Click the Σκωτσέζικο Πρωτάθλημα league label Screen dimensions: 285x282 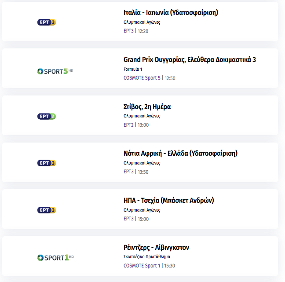(147, 257)
